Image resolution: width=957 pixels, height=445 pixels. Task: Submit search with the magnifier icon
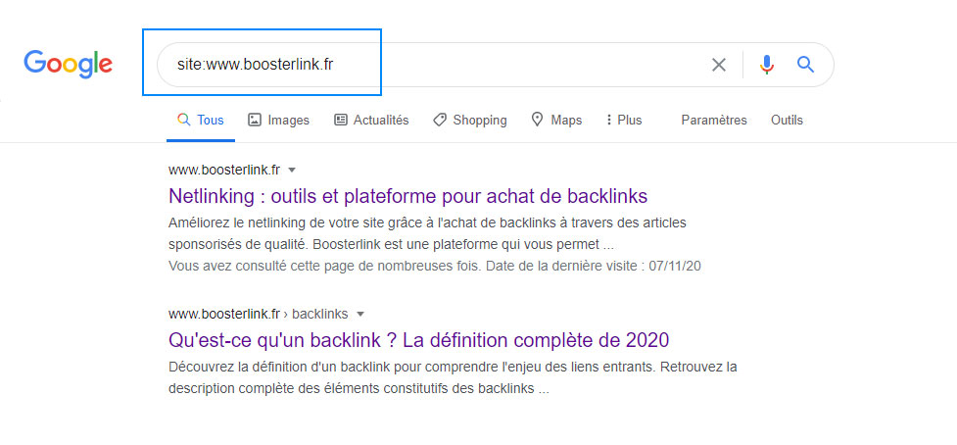[805, 64]
